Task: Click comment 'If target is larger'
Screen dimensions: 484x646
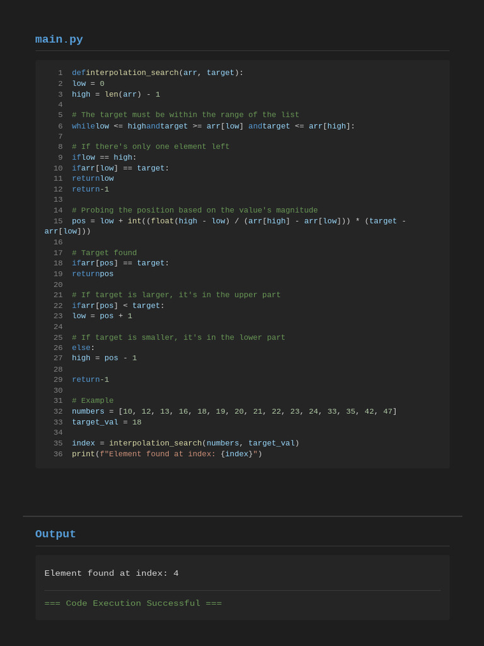Action: point(176,295)
